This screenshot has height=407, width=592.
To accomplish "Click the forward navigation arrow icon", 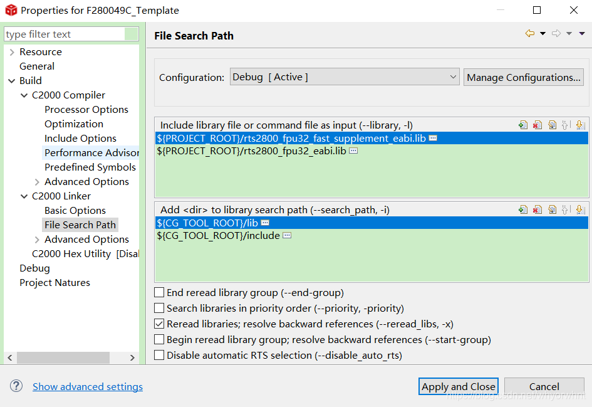I will [x=556, y=33].
